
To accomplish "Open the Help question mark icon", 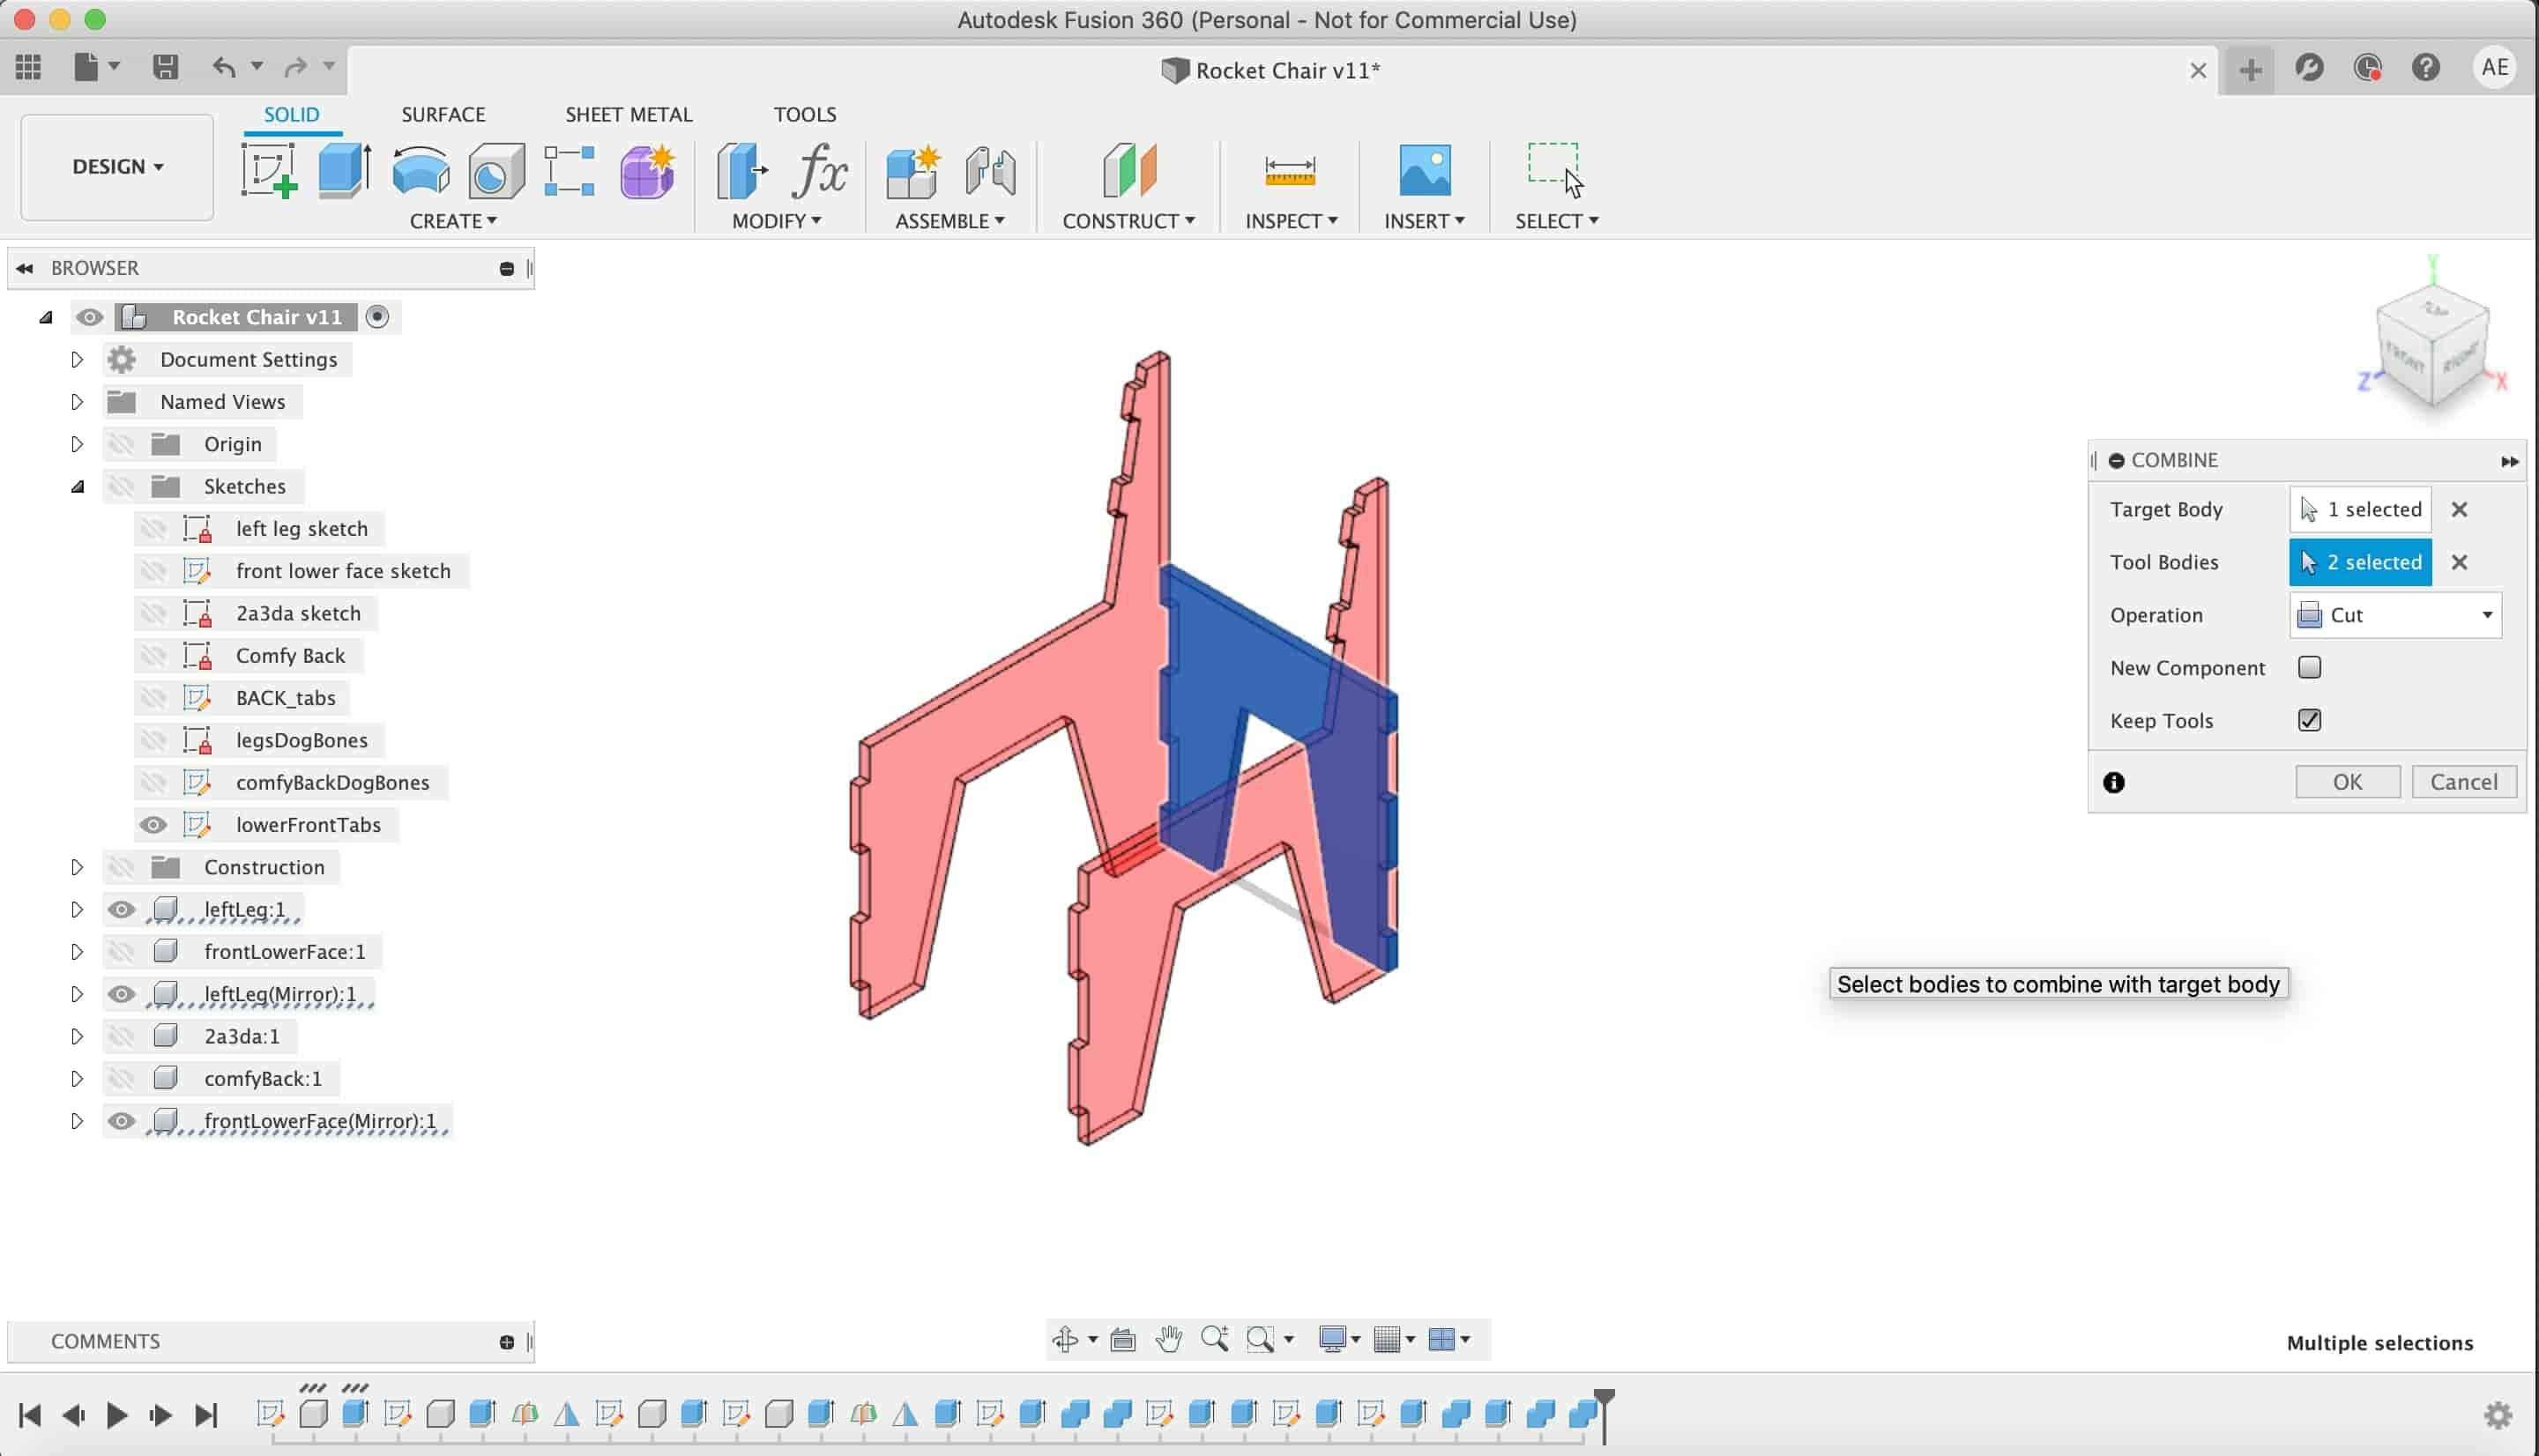I will coord(2426,68).
